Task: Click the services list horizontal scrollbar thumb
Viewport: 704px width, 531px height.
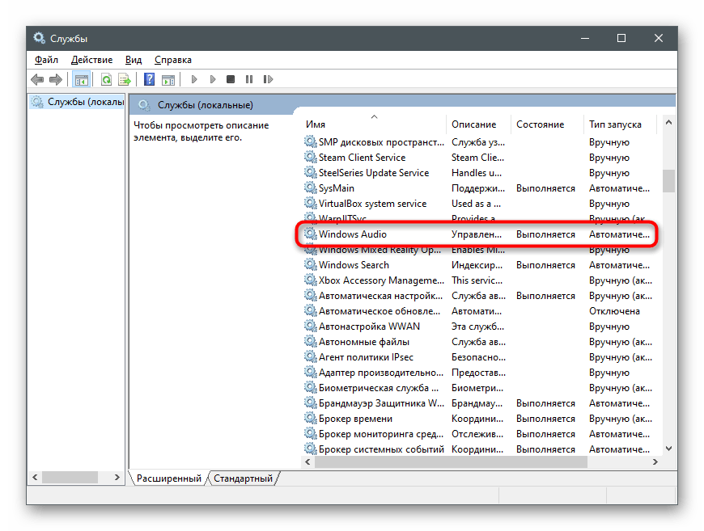Action: [x=452, y=462]
